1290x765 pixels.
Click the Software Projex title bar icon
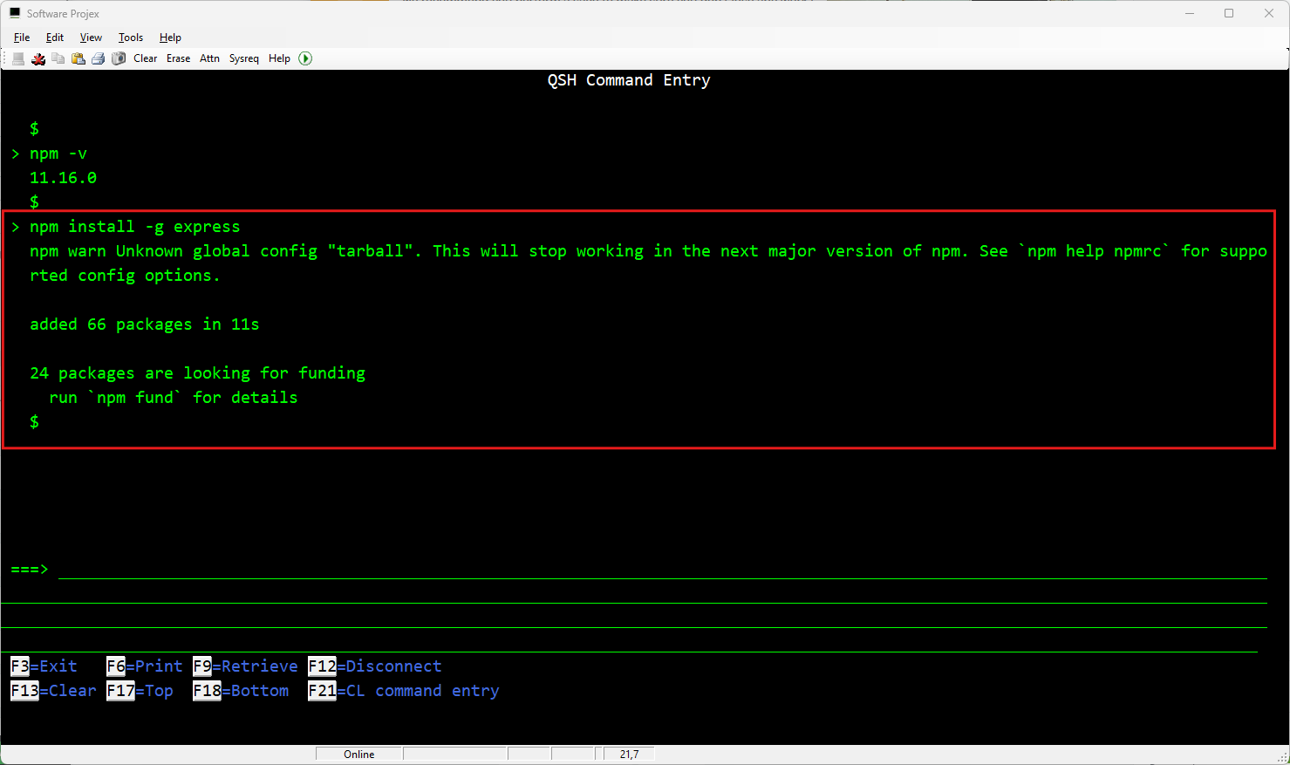(15, 13)
